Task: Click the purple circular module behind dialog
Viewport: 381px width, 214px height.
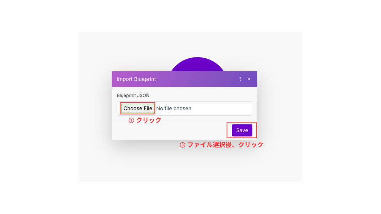Action: click(x=197, y=64)
